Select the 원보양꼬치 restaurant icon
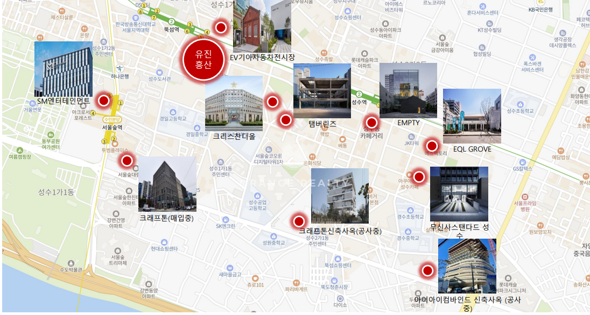 [x=540, y=226]
